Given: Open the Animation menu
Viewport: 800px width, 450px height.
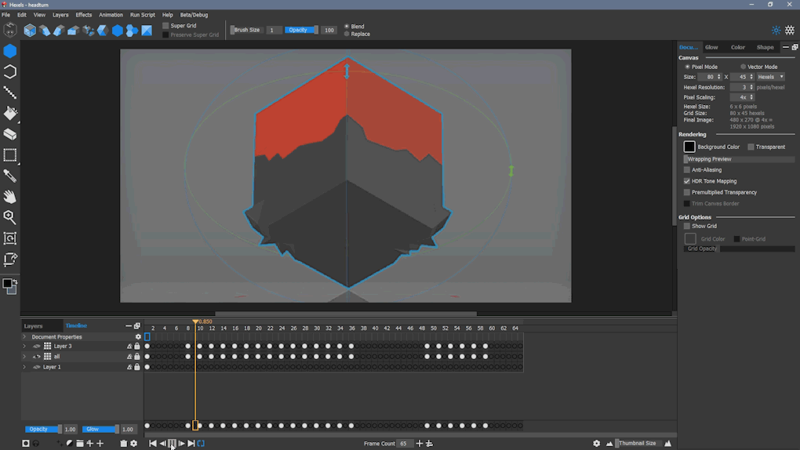Looking at the screenshot, I should (x=111, y=15).
